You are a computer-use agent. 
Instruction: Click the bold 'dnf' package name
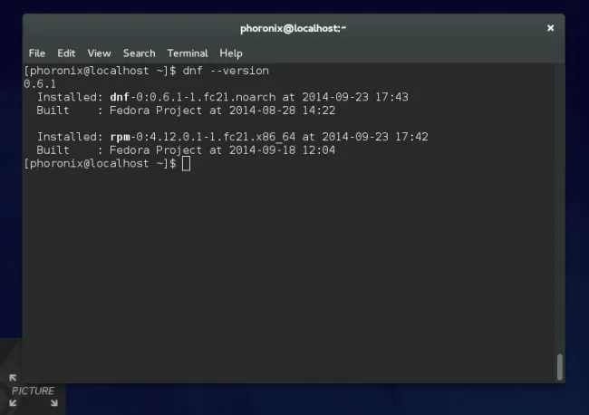pyautogui.click(x=117, y=97)
